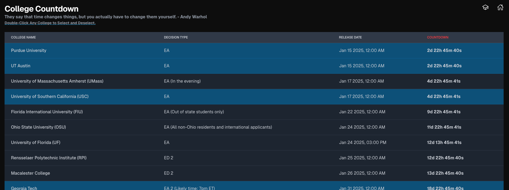Click University of Massachusetts Amherst row
This screenshot has height=190, width=509.
(x=57, y=81)
